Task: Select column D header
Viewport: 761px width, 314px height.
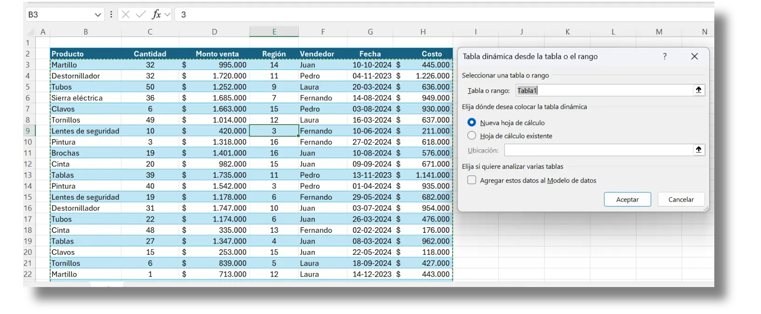Action: [214, 32]
